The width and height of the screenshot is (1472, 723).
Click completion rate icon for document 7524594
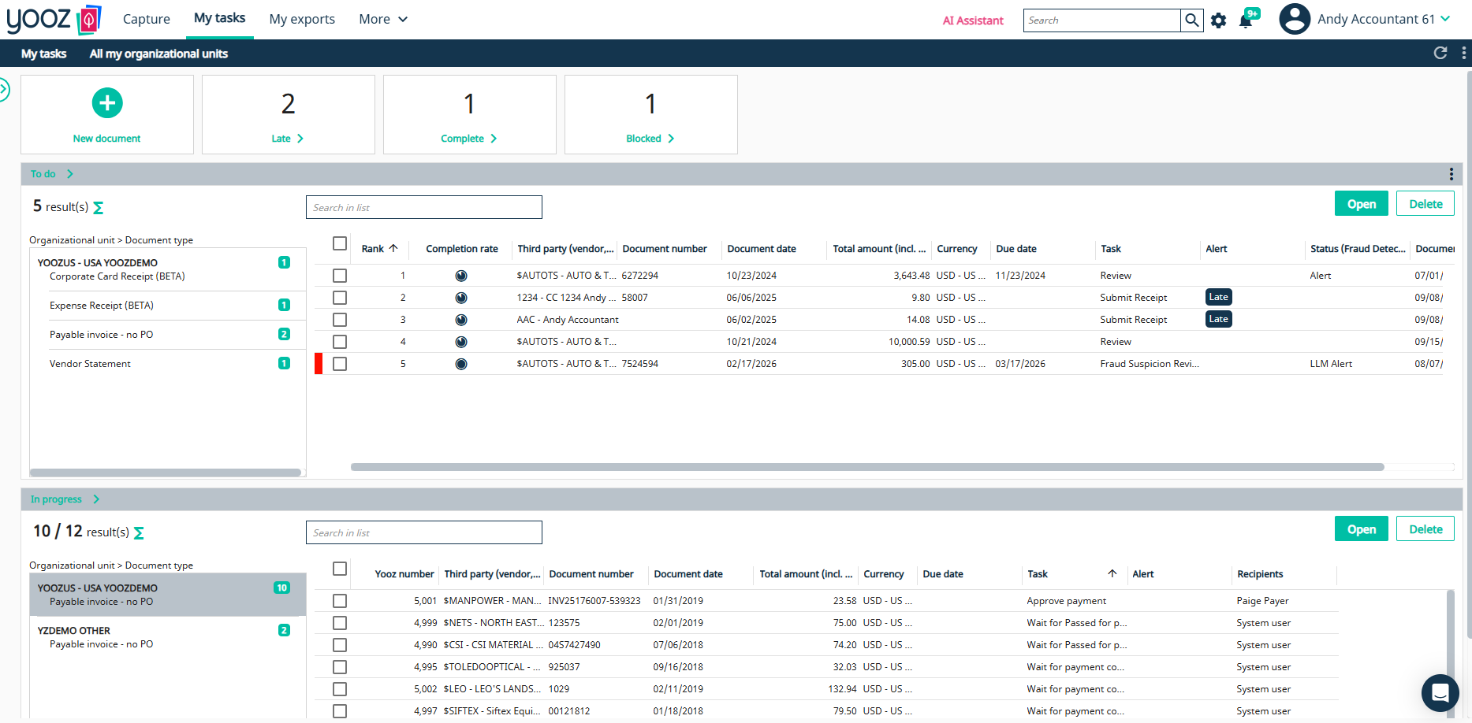pyautogui.click(x=461, y=364)
